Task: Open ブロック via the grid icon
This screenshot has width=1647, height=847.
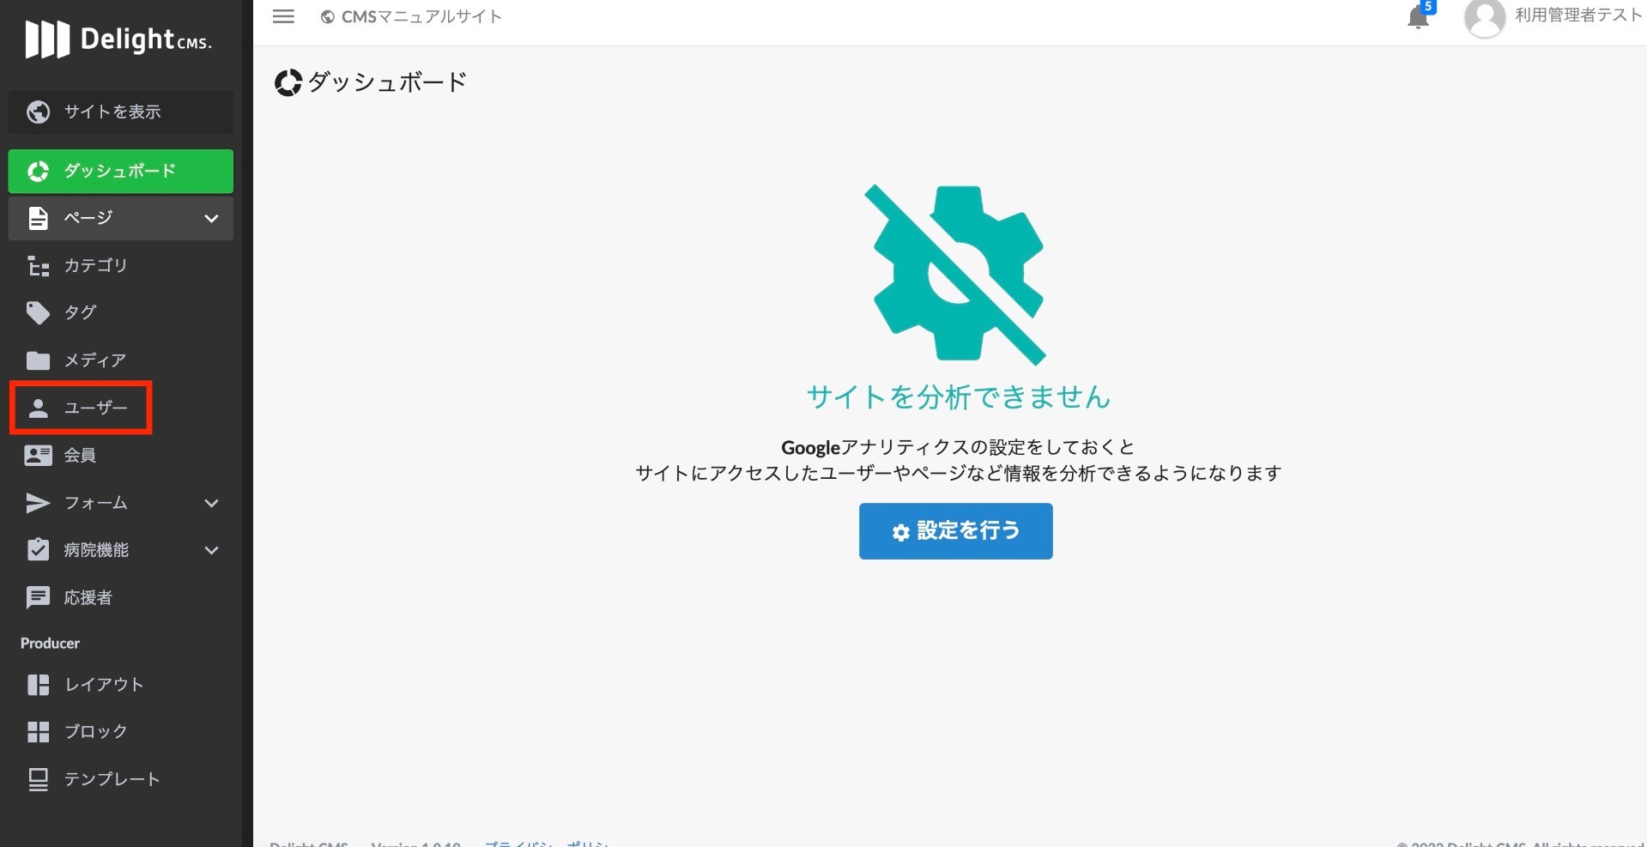Action: 38,731
